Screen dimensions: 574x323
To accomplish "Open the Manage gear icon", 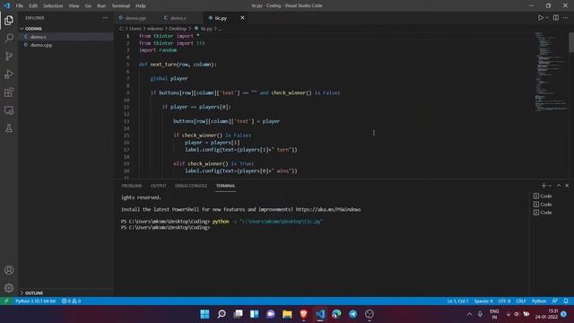I will [9, 288].
